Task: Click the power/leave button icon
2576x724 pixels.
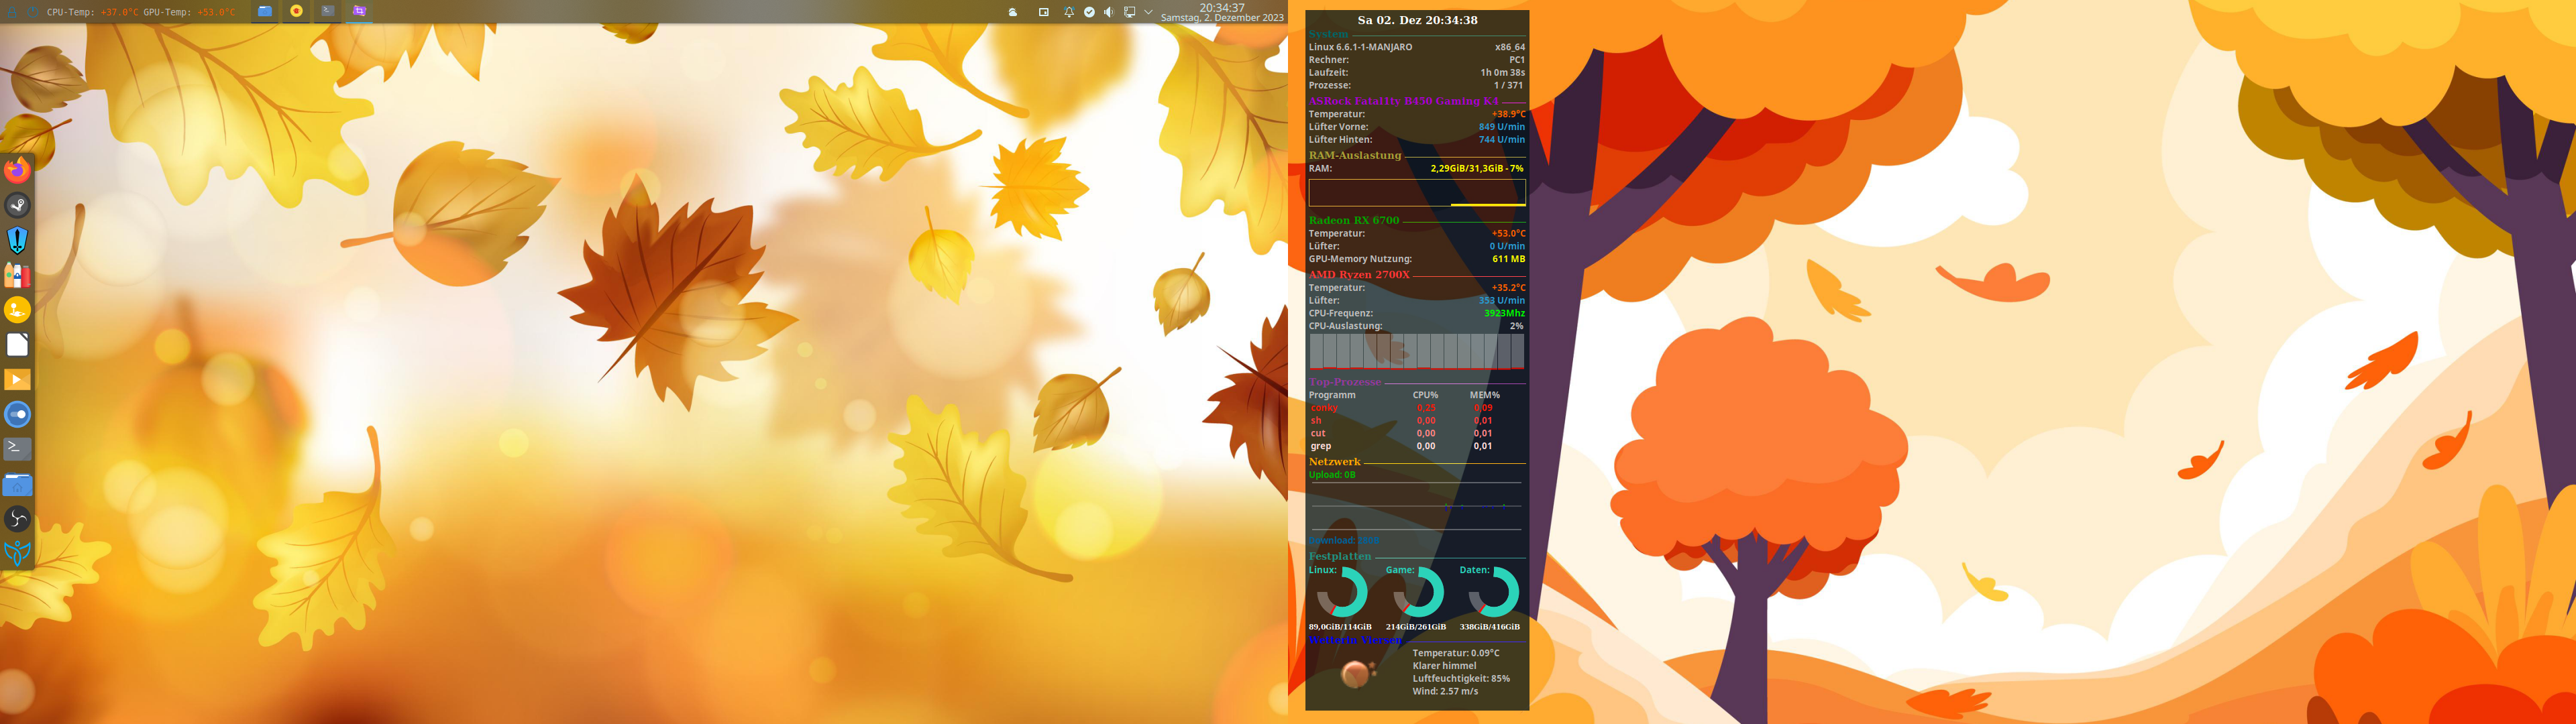Action: [x=33, y=12]
